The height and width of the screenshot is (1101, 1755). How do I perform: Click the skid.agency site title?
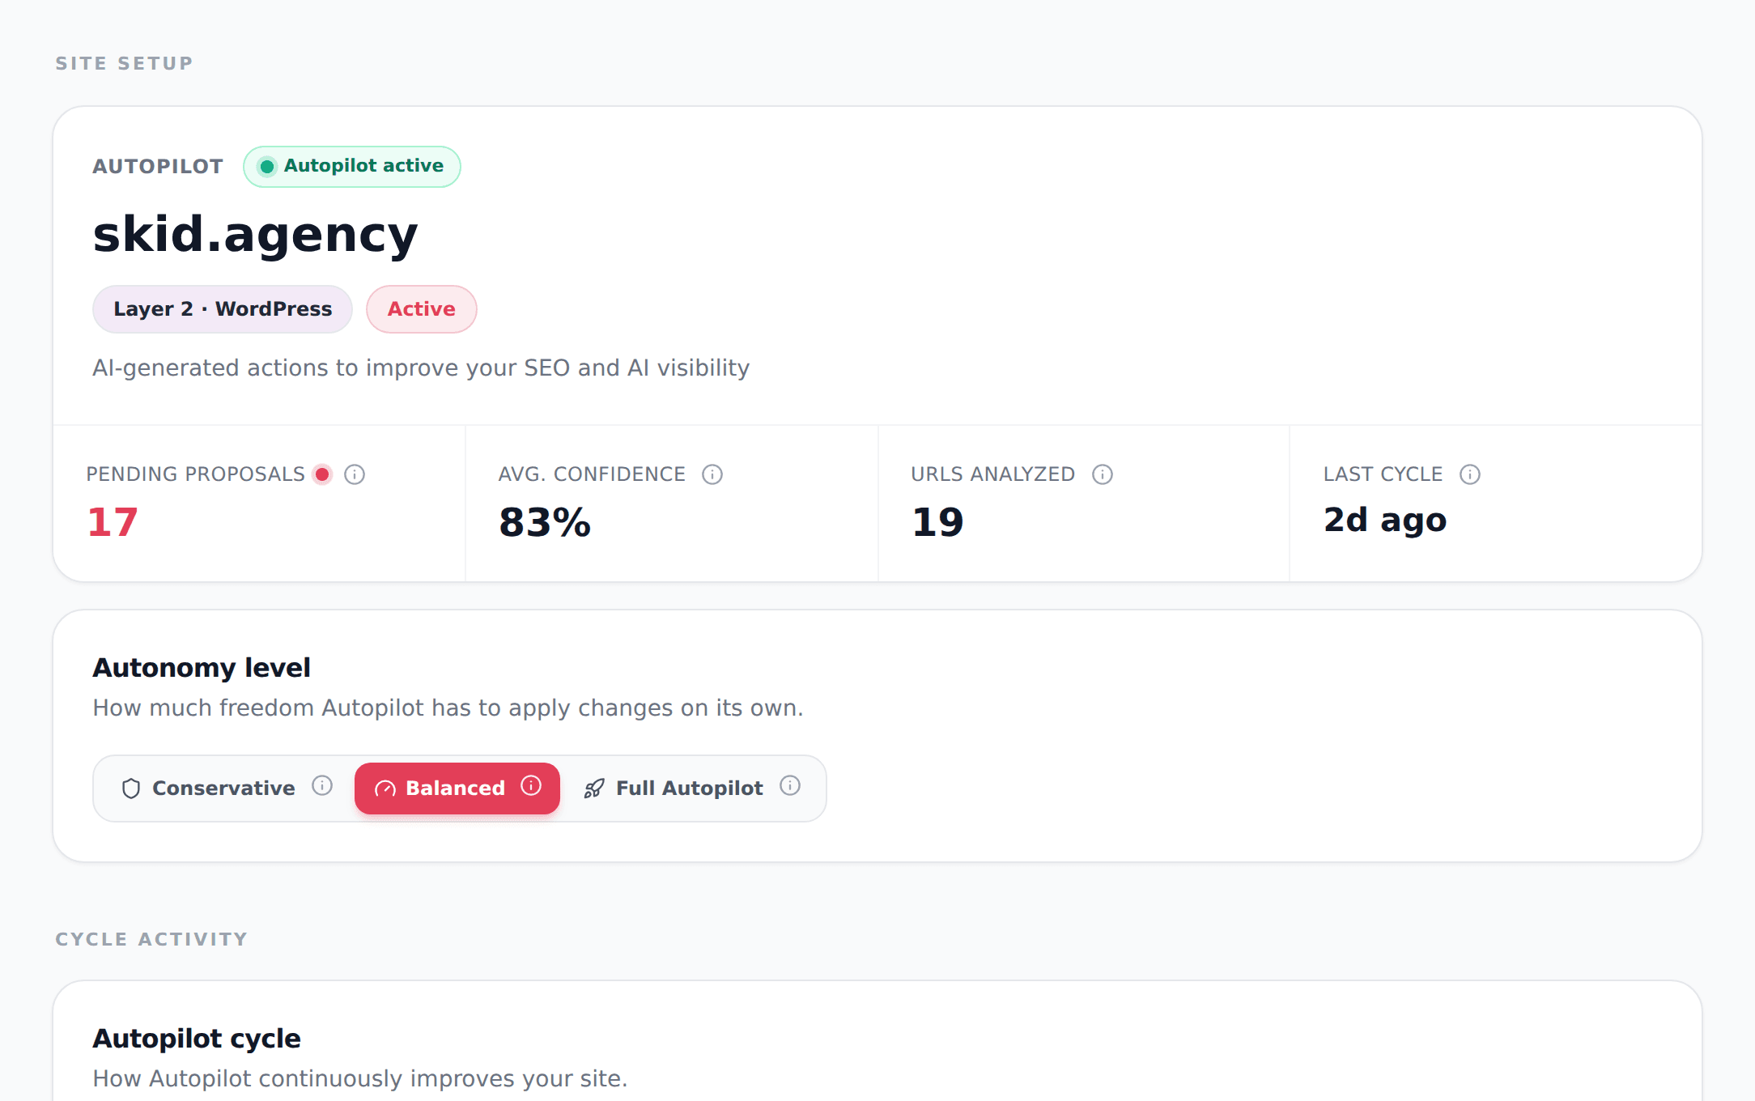tap(255, 235)
